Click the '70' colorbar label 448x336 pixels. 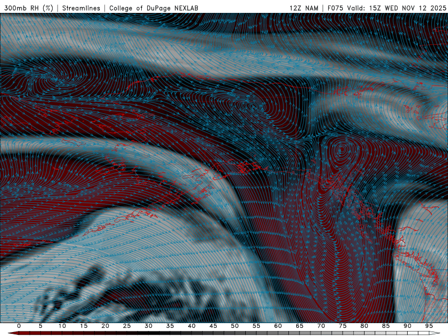tap(321, 326)
